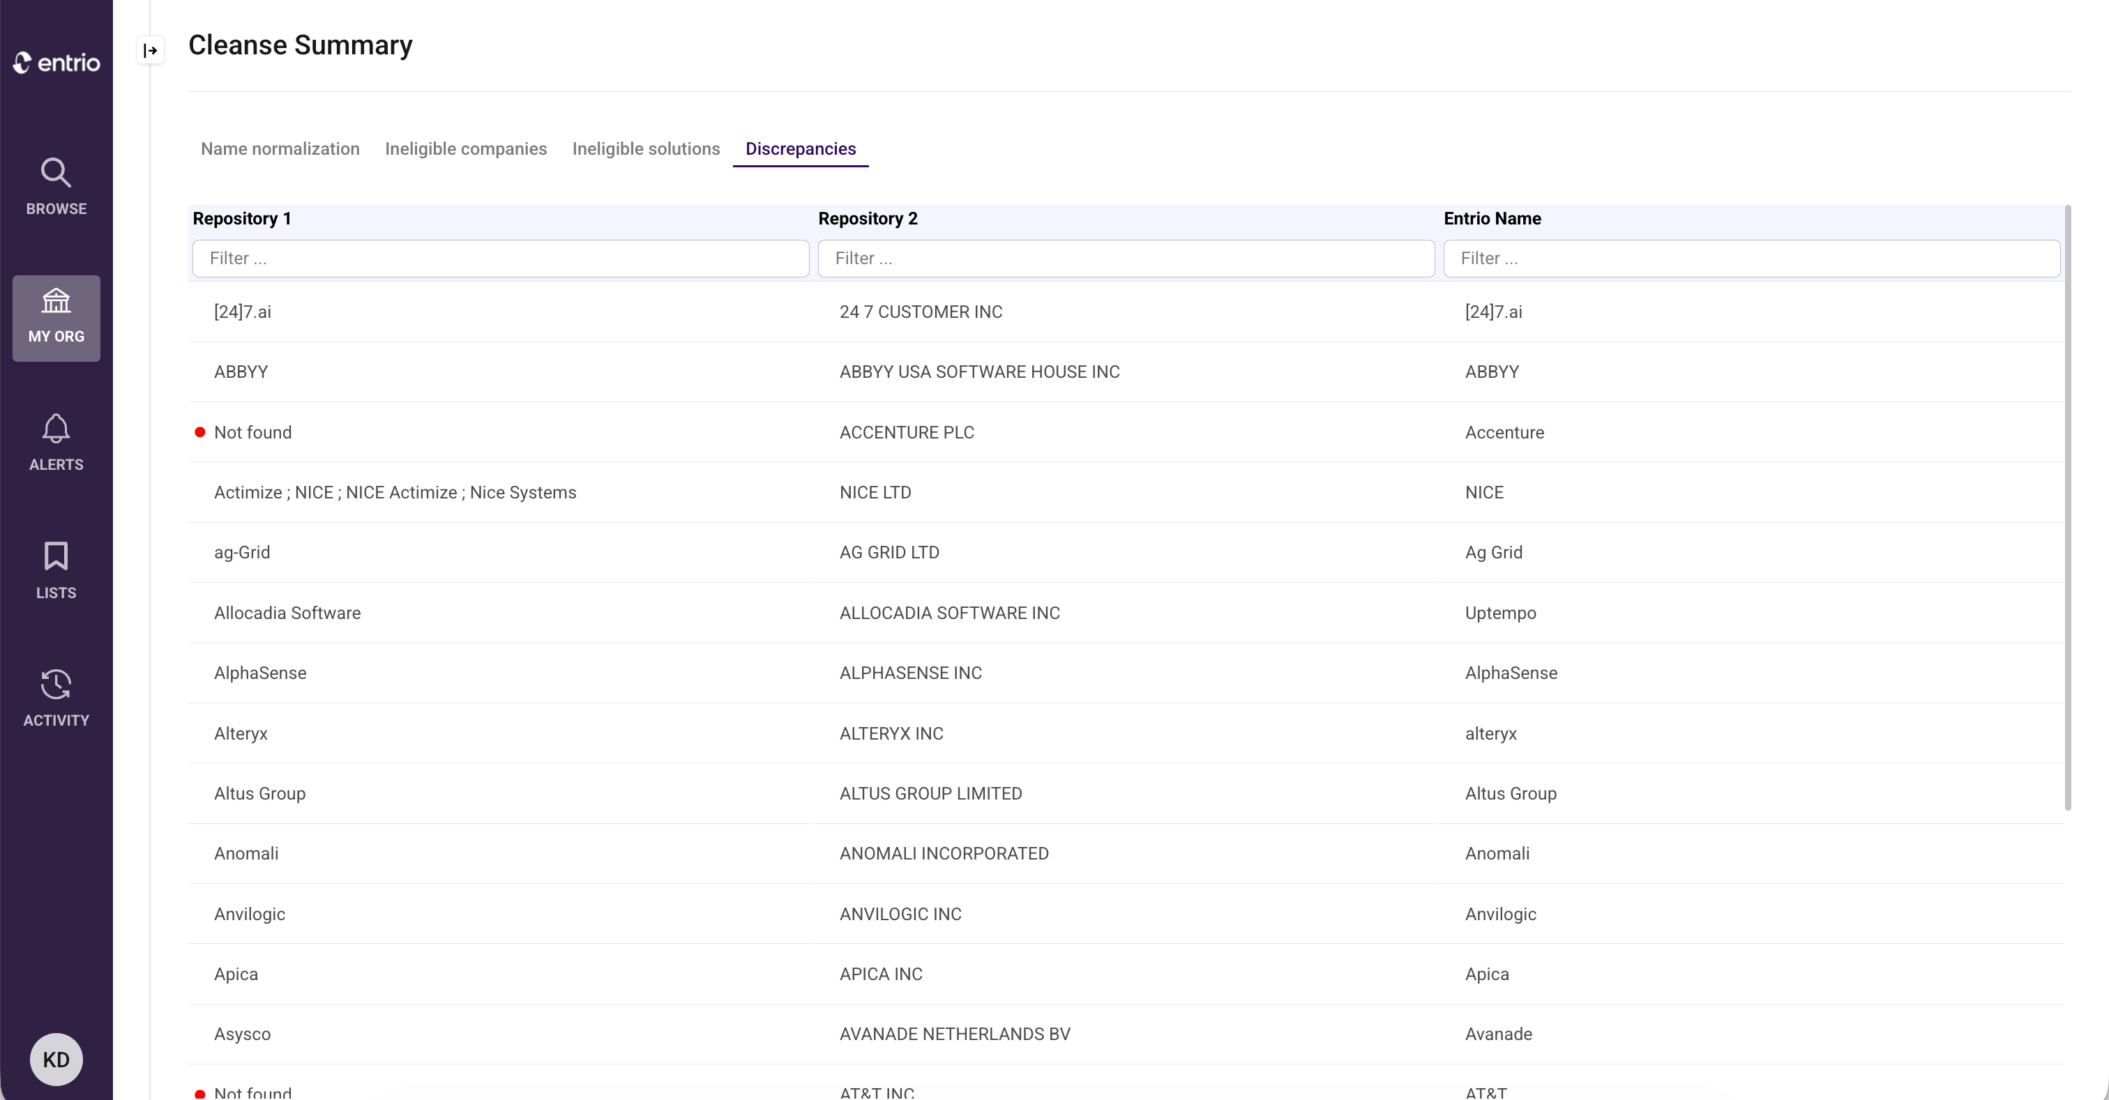
Task: Click the 'Accenture' Entrio name cell
Action: pos(1504,432)
